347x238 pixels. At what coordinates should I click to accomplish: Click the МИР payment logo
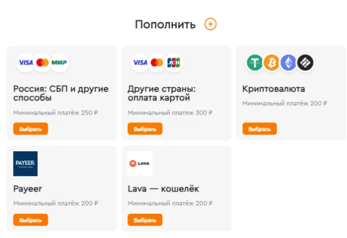tap(60, 63)
